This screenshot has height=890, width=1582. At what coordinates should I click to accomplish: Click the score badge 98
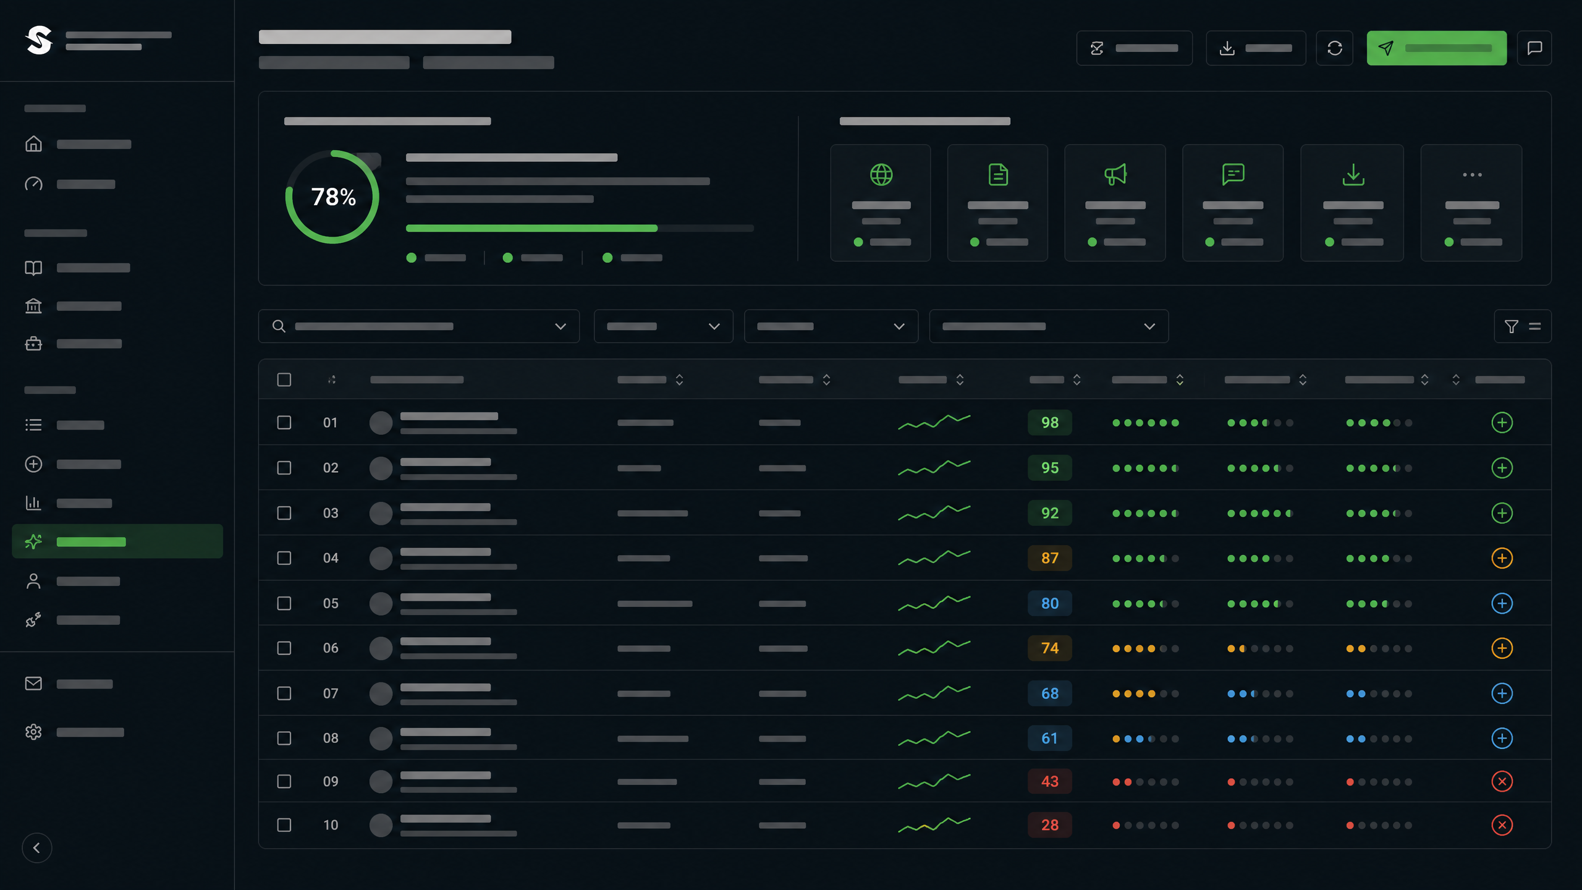tap(1050, 423)
